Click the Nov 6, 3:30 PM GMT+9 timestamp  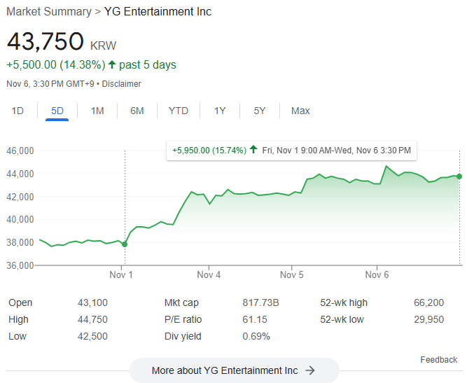(x=50, y=84)
